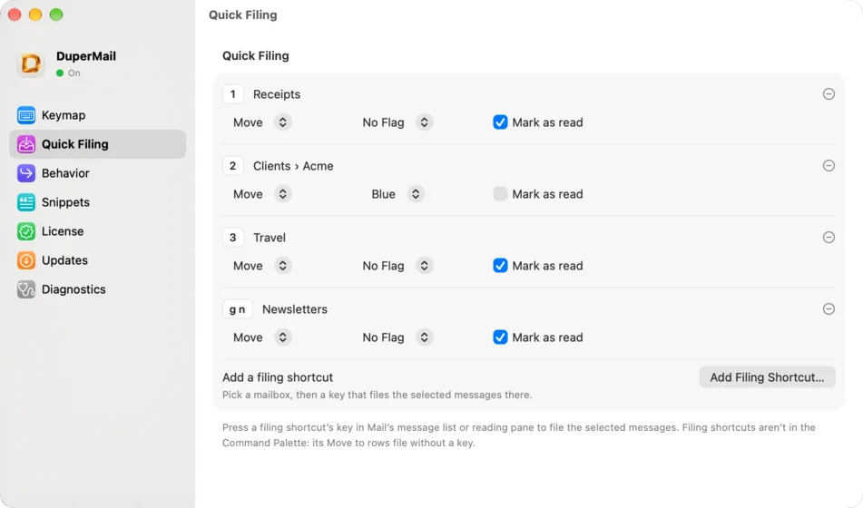863x508 pixels.
Task: Open the Move action dropdown for Travel
Action: point(262,265)
